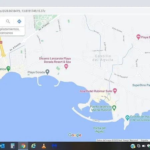This screenshot has width=150, height=150.
Task: Open the Skype tray icon
Action: [x=139, y=146]
